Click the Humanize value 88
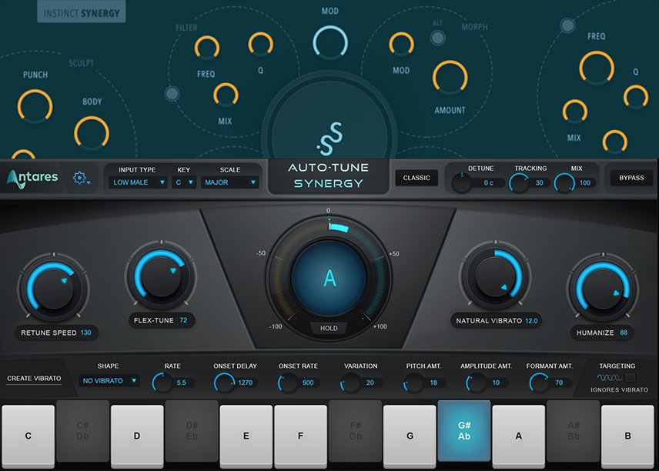The height and width of the screenshot is (471, 659). click(x=624, y=332)
